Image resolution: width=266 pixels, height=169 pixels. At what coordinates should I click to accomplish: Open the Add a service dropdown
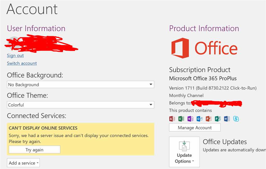[23, 163]
